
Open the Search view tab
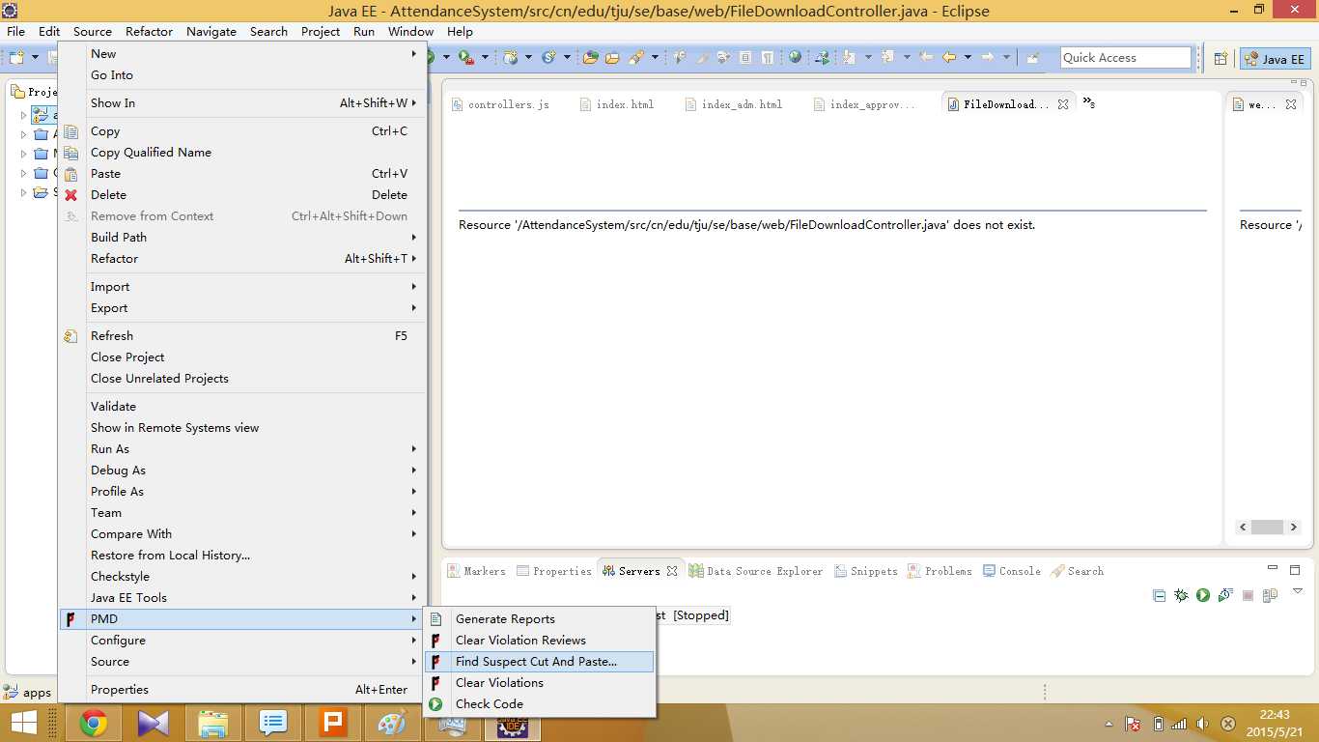pos(1077,571)
